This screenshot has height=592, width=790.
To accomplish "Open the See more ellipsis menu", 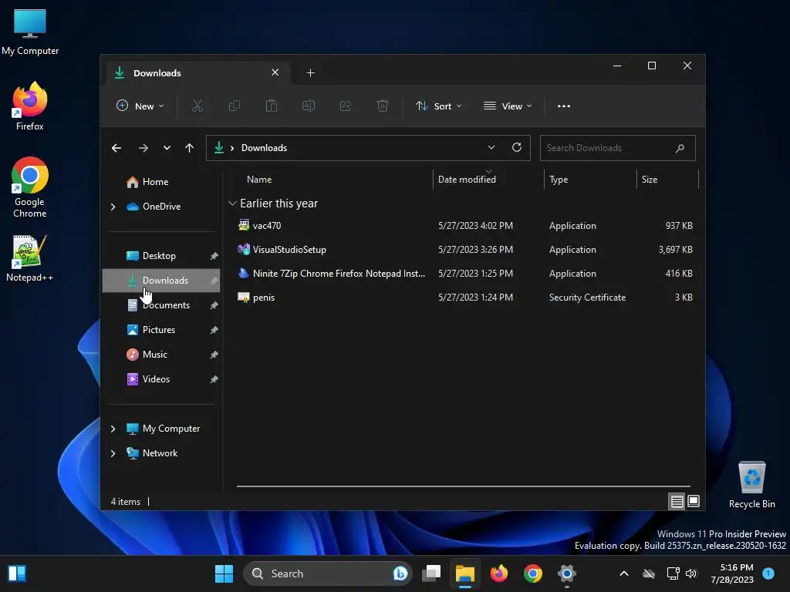I will click(564, 106).
